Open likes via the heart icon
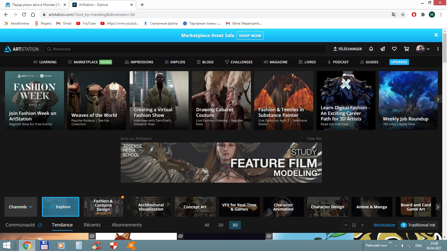Viewport: 447px width, 251px height. [394, 49]
